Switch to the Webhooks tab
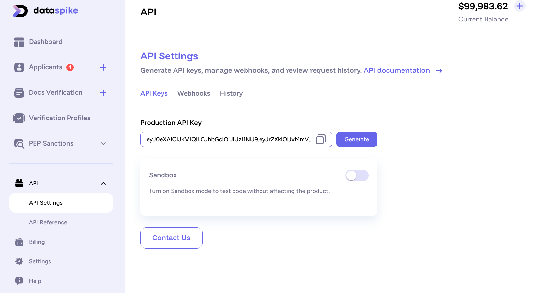Image resolution: width=536 pixels, height=293 pixels. [x=193, y=93]
